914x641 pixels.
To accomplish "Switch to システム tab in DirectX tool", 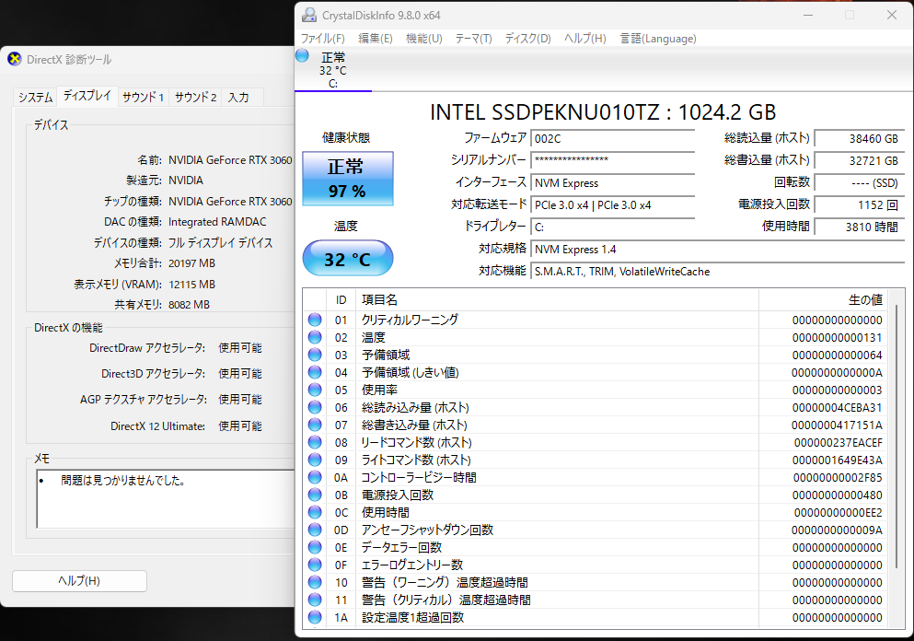I will coord(35,98).
